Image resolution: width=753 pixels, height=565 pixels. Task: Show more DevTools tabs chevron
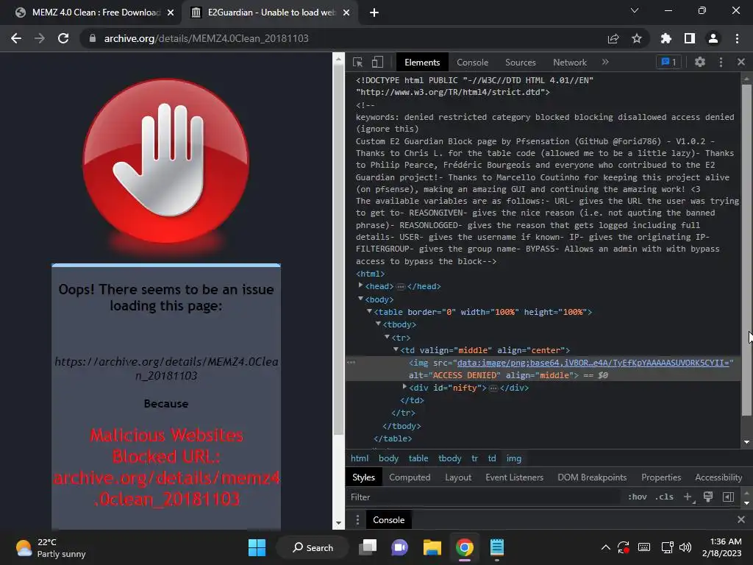pyautogui.click(x=605, y=62)
